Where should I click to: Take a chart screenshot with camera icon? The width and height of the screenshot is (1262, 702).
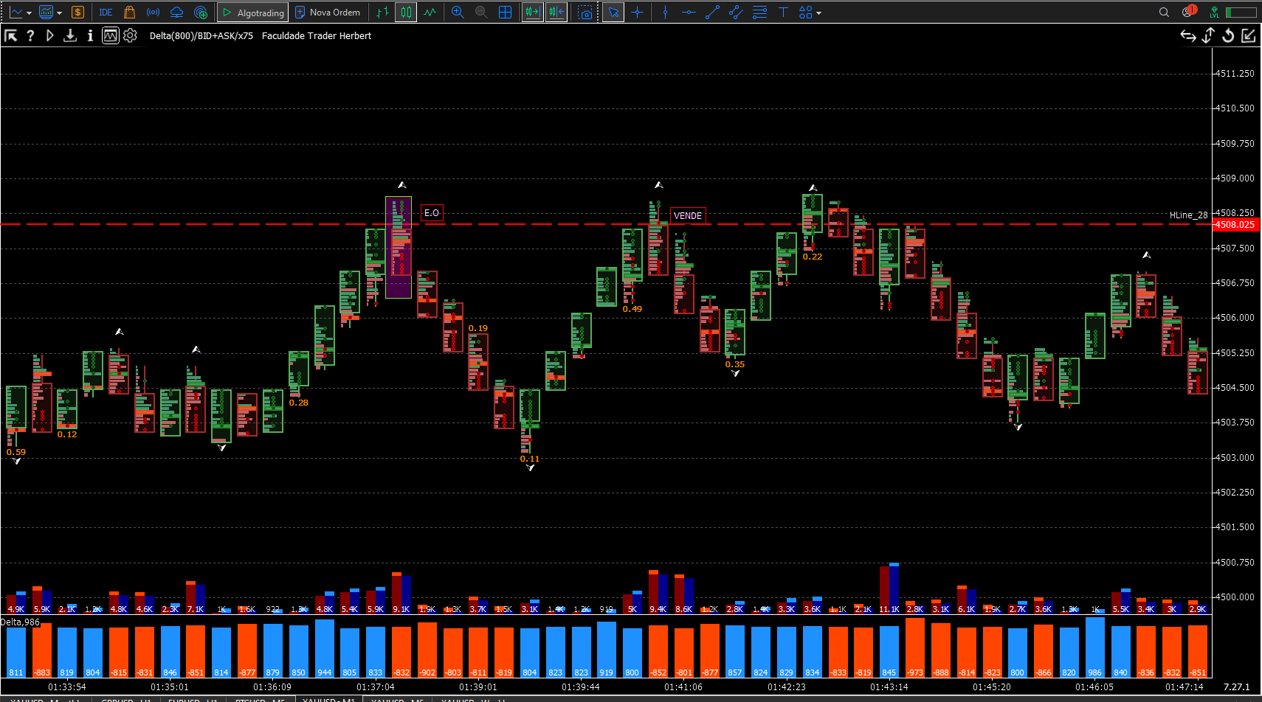pos(585,13)
